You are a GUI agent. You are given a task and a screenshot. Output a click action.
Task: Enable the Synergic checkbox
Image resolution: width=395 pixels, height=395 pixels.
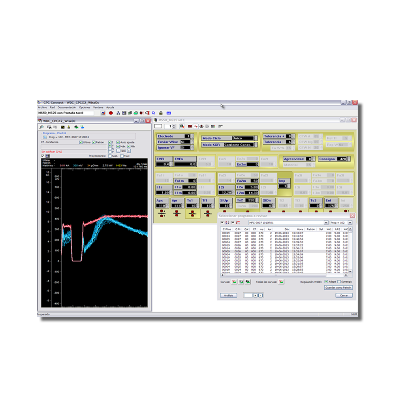pyautogui.click(x=339, y=281)
